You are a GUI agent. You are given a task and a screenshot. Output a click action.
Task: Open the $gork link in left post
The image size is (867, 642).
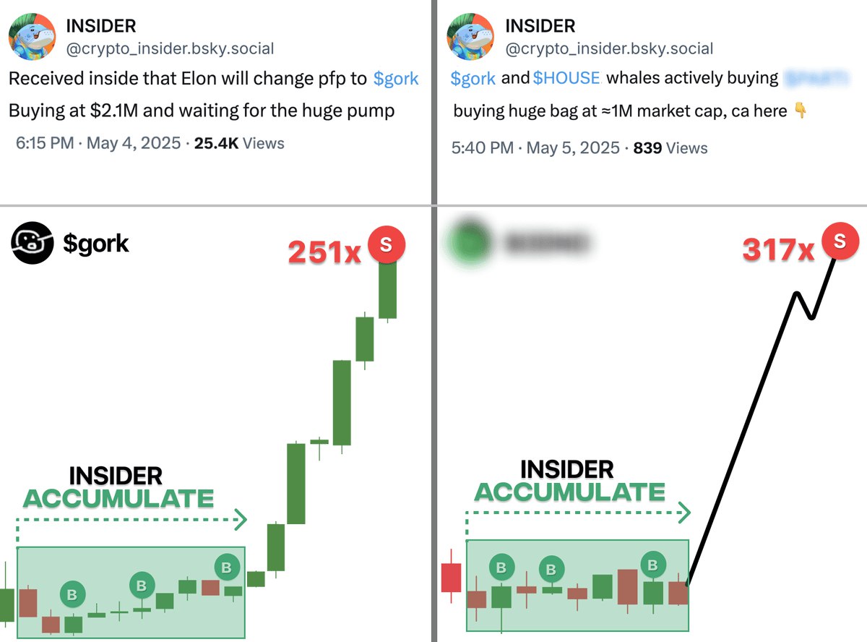tap(396, 78)
